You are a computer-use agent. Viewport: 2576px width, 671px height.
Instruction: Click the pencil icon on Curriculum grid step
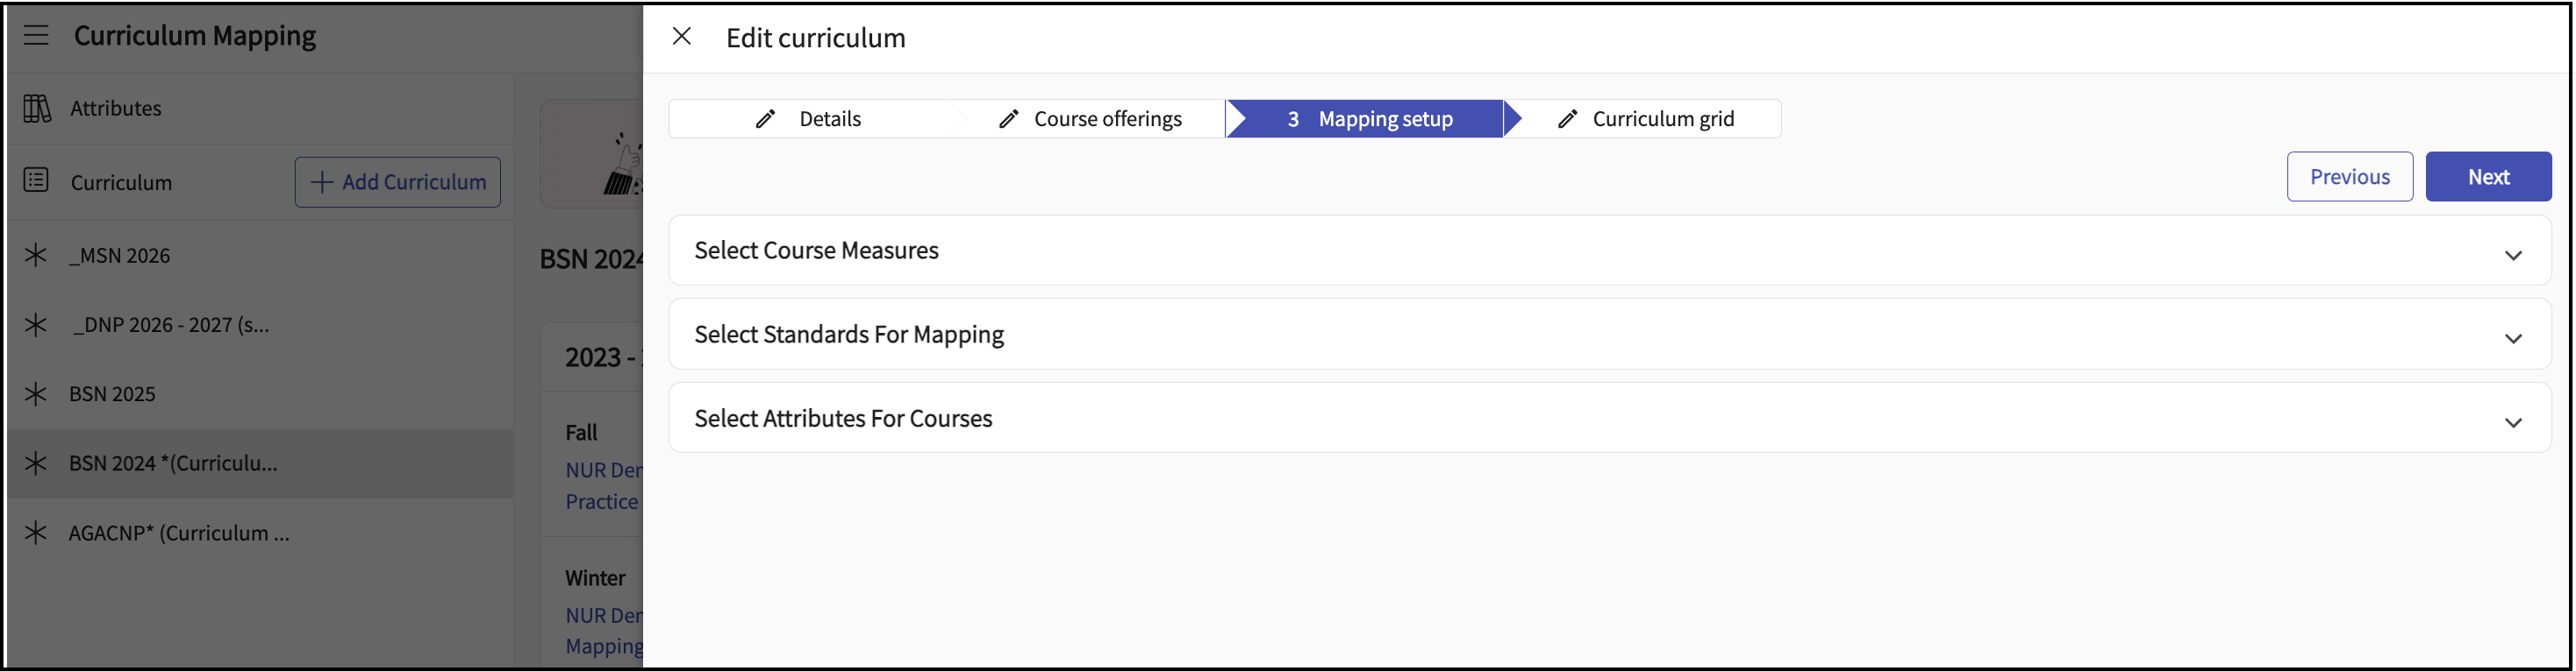pyautogui.click(x=1568, y=119)
